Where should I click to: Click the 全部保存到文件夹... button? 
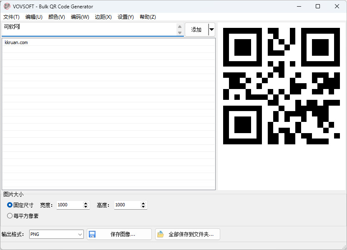click(x=188, y=234)
